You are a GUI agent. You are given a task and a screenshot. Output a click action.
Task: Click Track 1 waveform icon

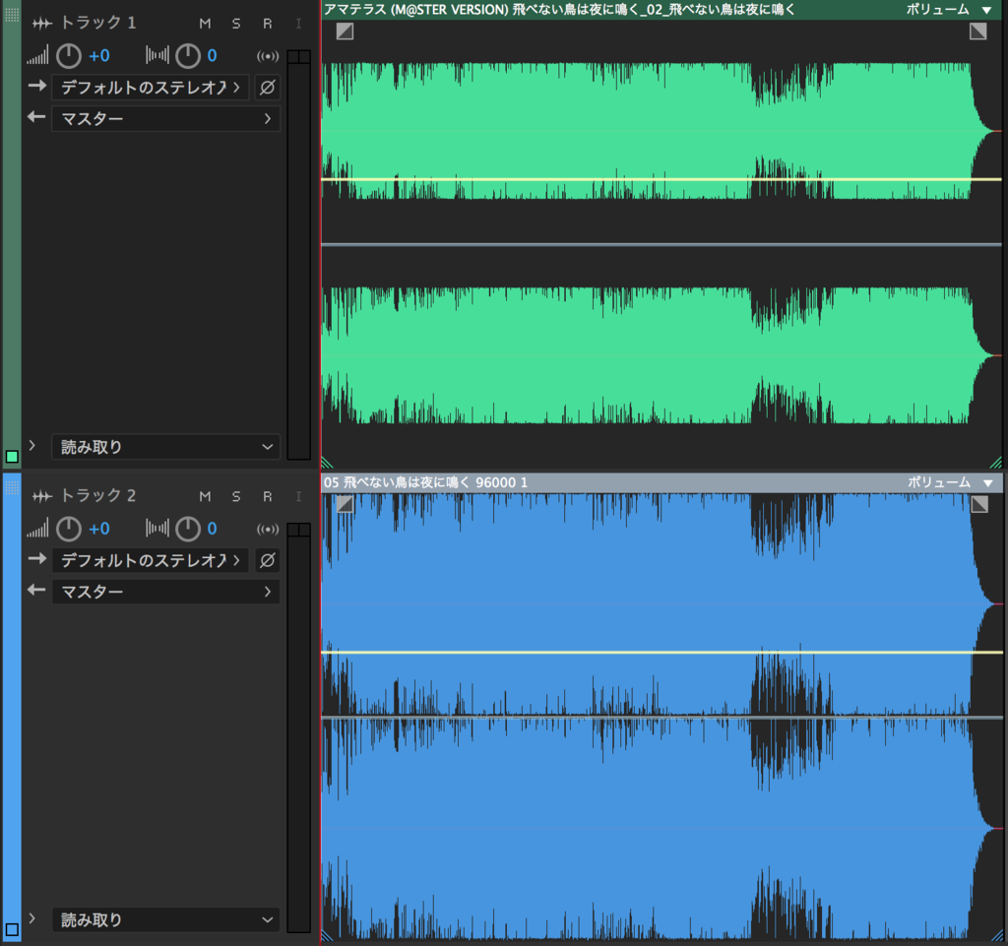coord(41,24)
